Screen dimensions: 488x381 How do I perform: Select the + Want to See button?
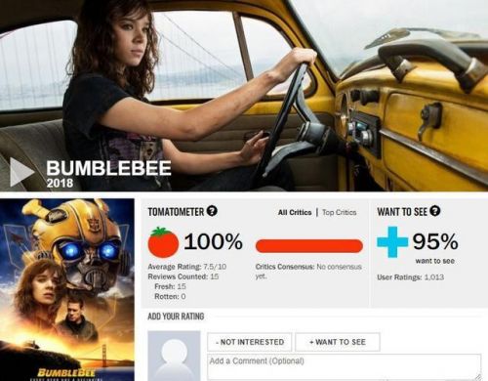pos(338,342)
